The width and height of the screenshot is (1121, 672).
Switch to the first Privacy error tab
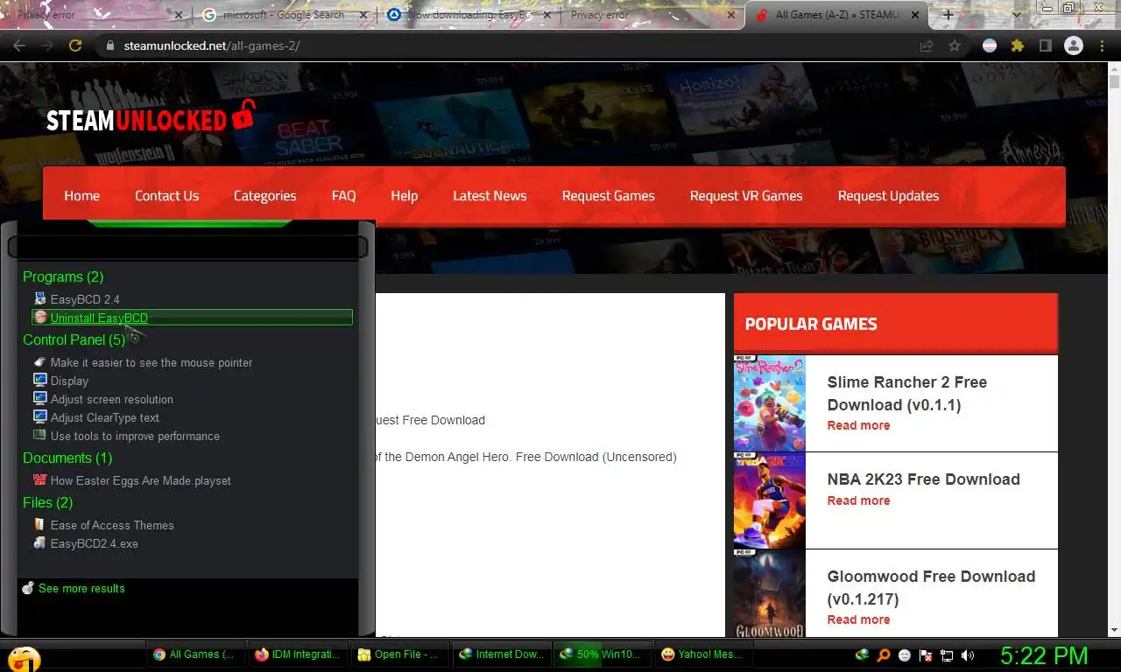pyautogui.click(x=96, y=15)
